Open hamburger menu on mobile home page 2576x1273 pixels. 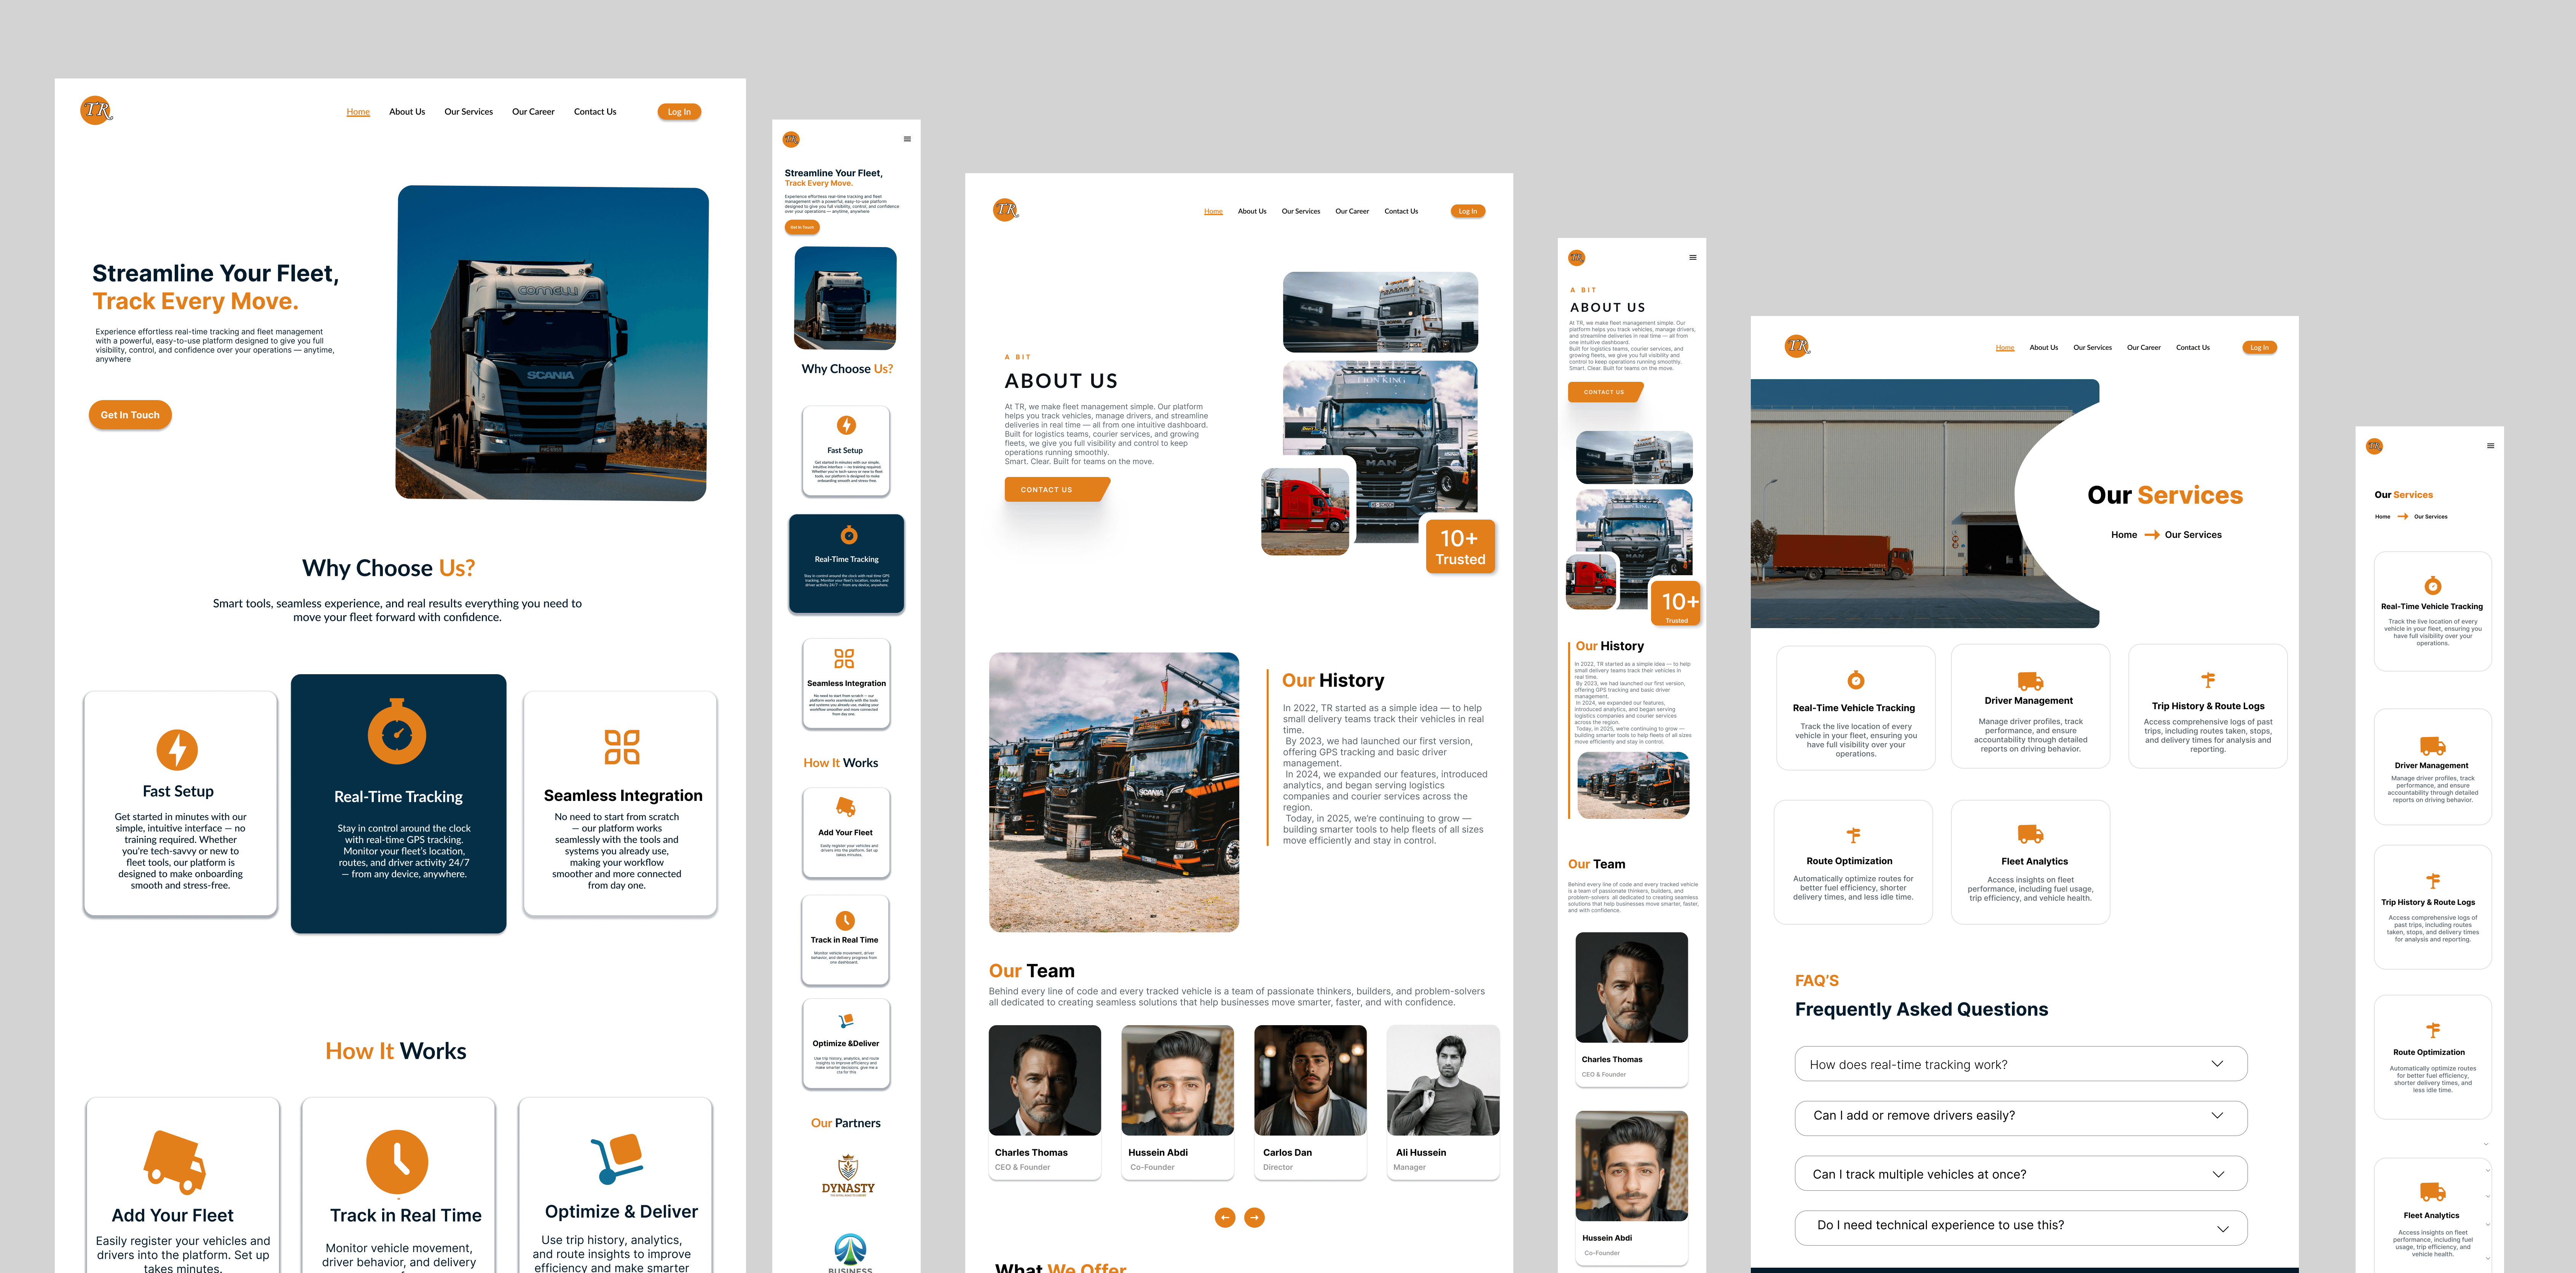pos(907,139)
